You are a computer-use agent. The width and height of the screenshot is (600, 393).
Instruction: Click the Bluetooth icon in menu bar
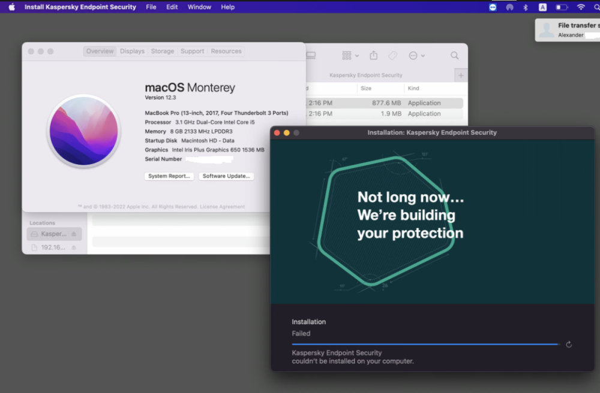[526, 7]
